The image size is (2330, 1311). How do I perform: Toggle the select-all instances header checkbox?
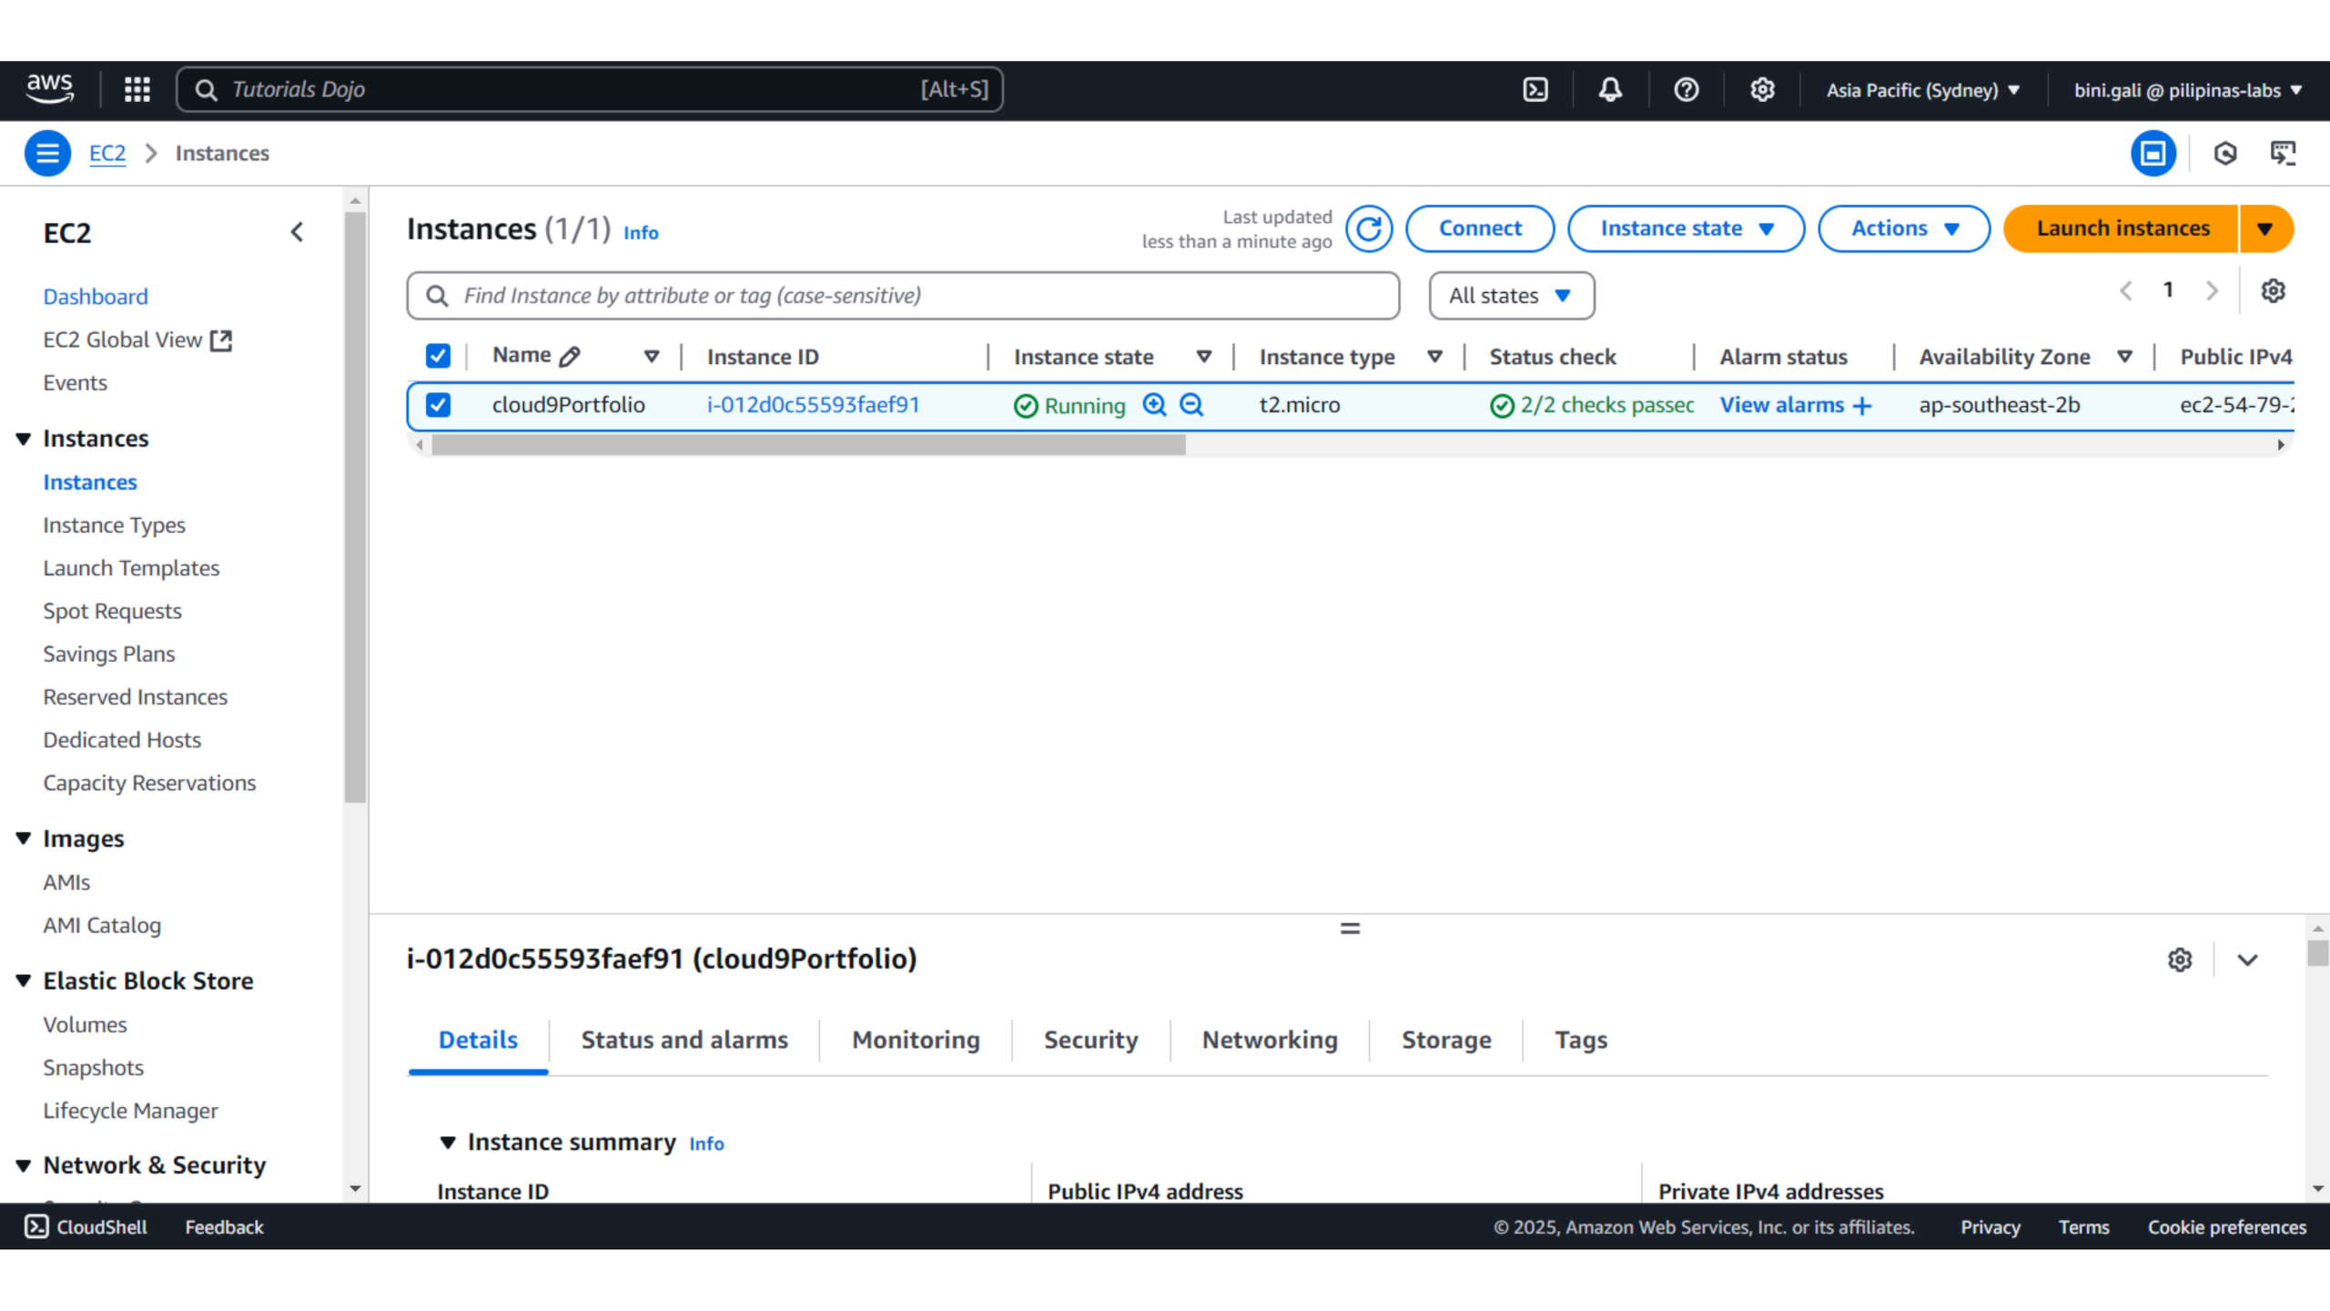pyautogui.click(x=438, y=356)
